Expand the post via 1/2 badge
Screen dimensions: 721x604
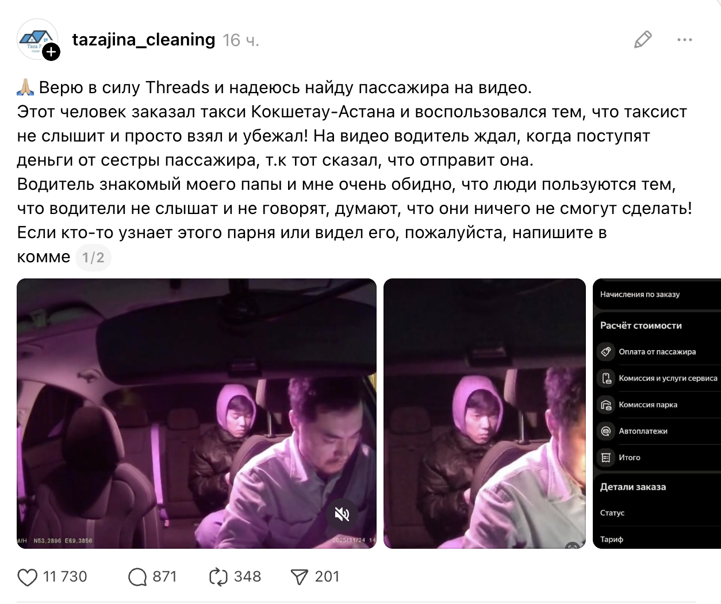pos(93,257)
